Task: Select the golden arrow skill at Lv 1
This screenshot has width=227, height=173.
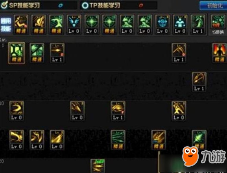Action: pyautogui.click(x=57, y=53)
